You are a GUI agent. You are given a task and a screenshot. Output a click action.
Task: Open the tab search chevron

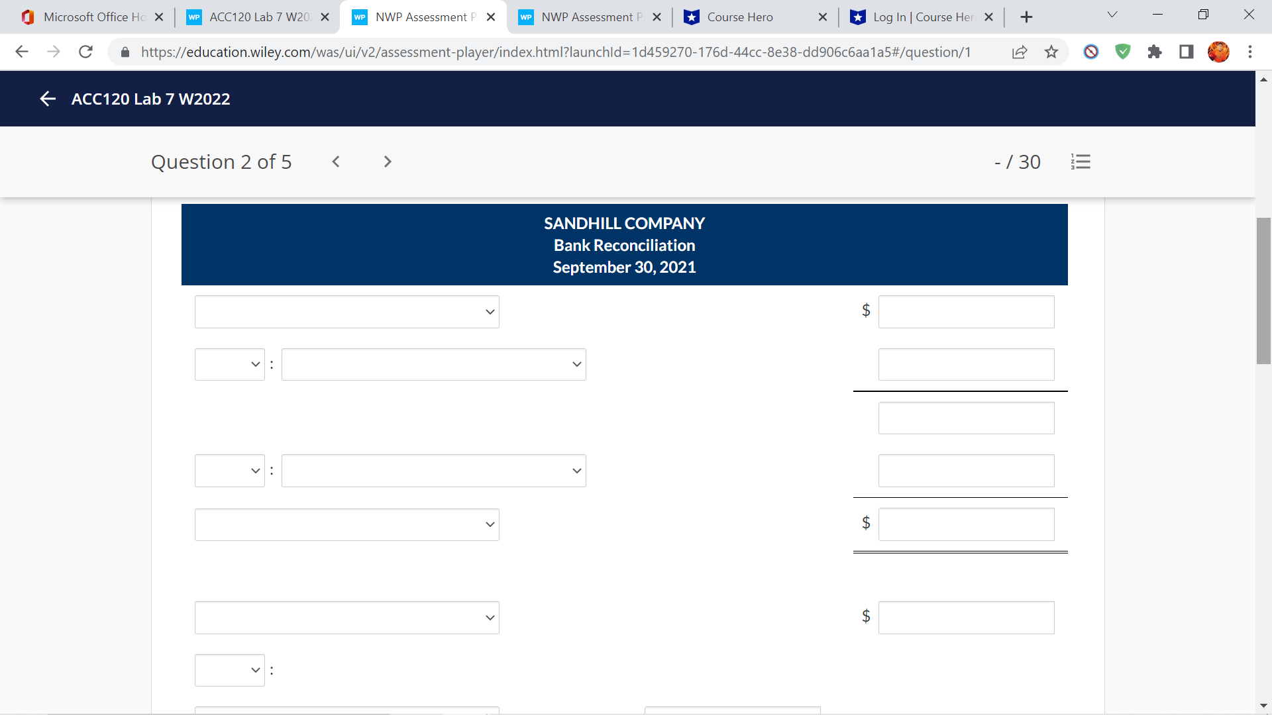(x=1112, y=14)
